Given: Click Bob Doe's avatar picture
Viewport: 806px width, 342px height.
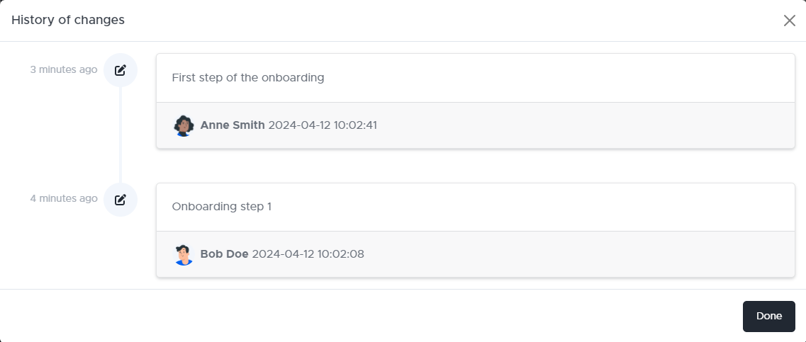Looking at the screenshot, I should point(184,254).
